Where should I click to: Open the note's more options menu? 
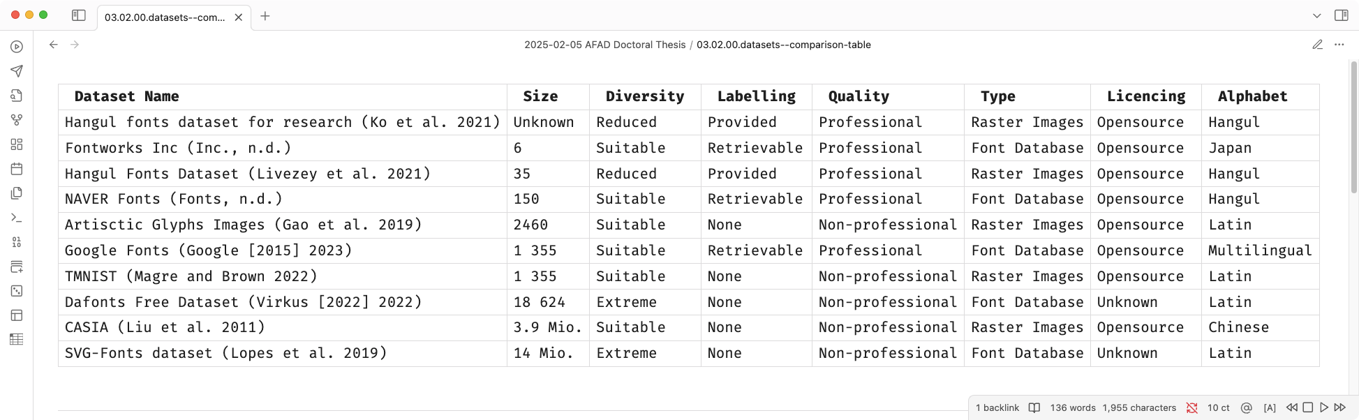click(1339, 45)
